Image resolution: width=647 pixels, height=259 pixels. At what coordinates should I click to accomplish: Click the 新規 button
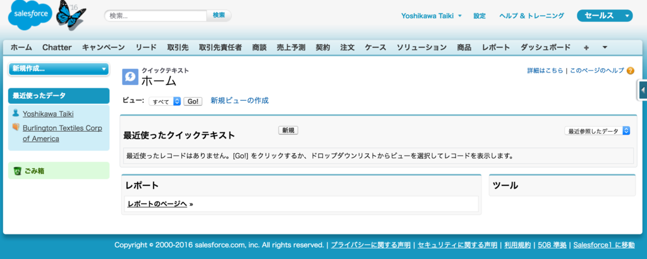[x=288, y=130]
